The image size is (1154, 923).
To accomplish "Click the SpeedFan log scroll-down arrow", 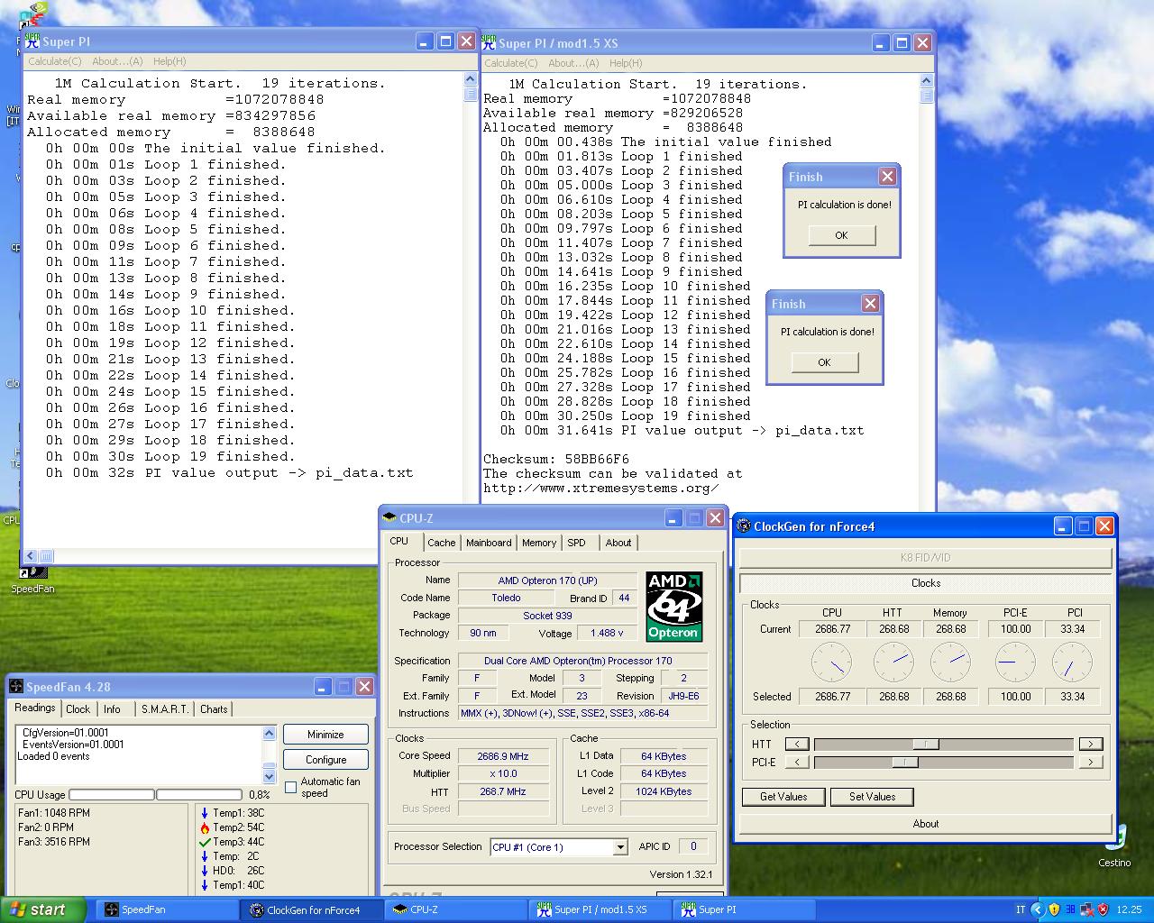I will point(269,776).
